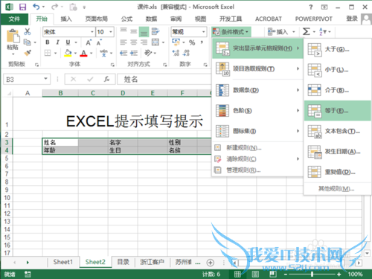Click the Insert Function fx icon

106,79
